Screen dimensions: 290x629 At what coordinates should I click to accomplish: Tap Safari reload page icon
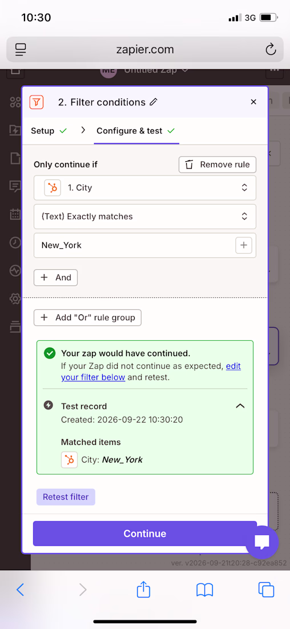[271, 50]
